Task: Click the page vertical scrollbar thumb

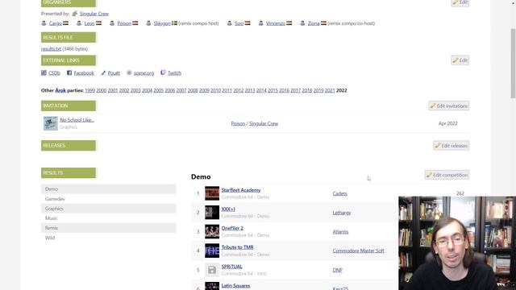Action: click(x=513, y=63)
